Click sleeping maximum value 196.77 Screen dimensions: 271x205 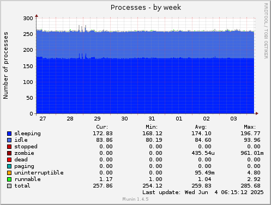(250, 134)
